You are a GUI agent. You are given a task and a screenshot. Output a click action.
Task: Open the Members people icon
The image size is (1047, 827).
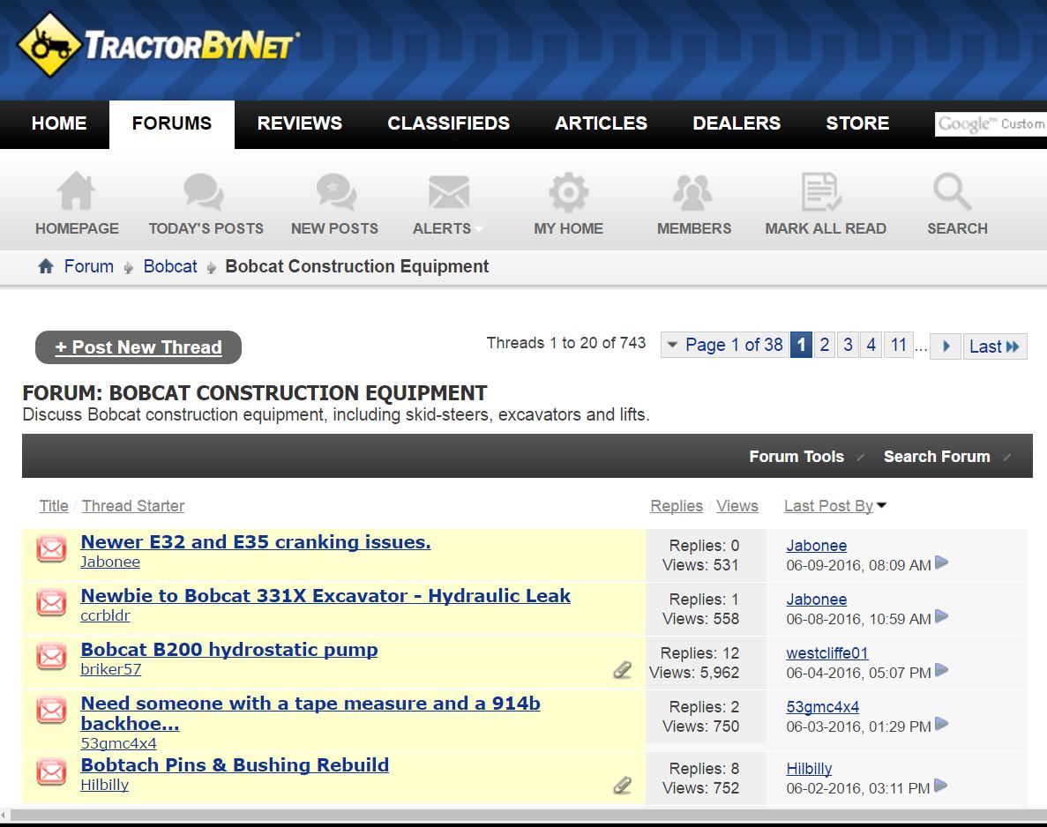(693, 191)
